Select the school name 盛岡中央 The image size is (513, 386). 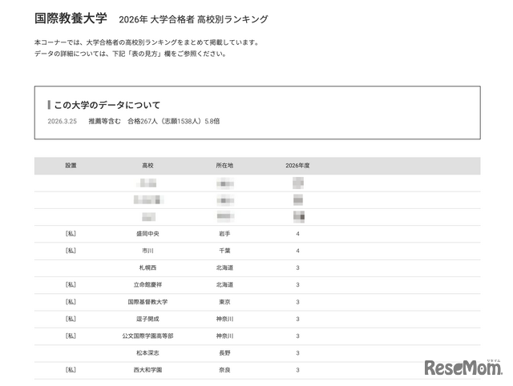(147, 234)
